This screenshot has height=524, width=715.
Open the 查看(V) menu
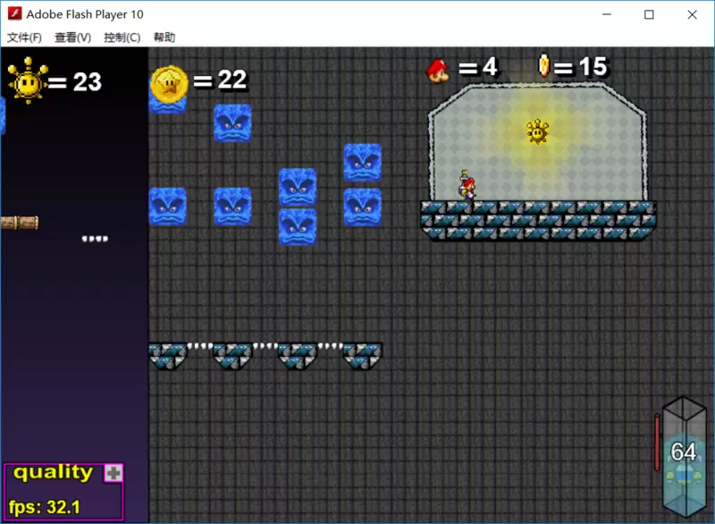pyautogui.click(x=73, y=38)
